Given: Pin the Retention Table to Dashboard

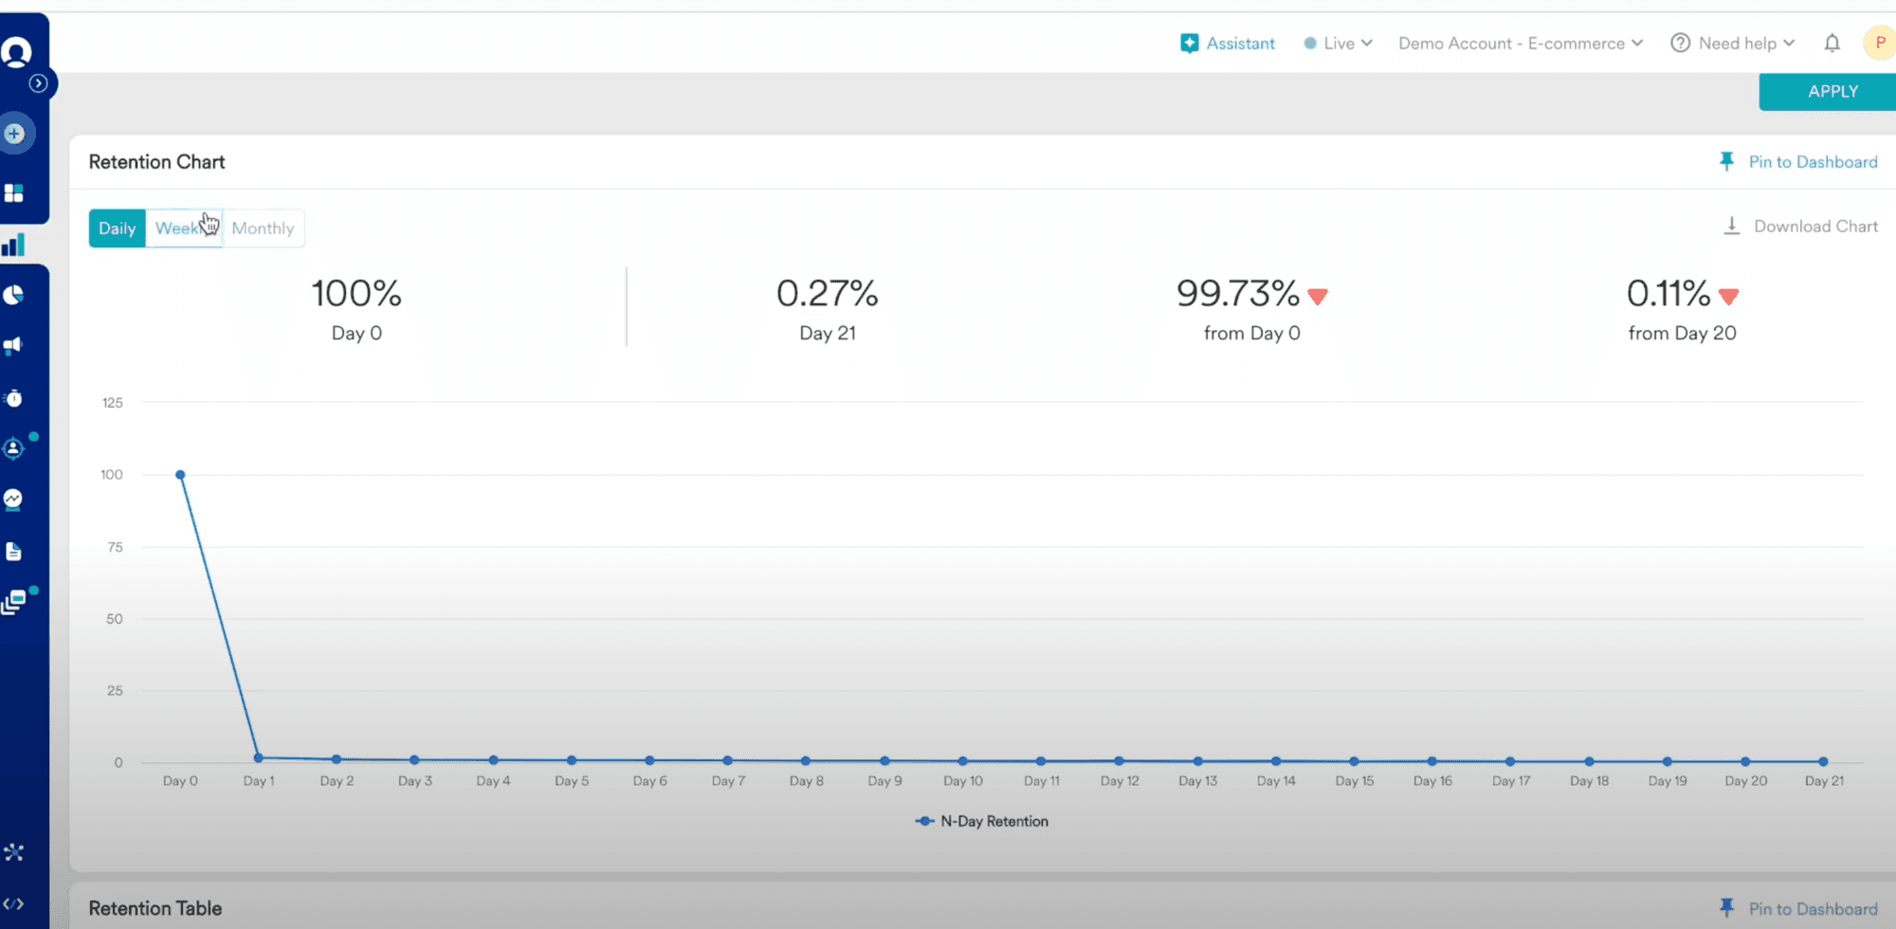Looking at the screenshot, I should point(1813,909).
